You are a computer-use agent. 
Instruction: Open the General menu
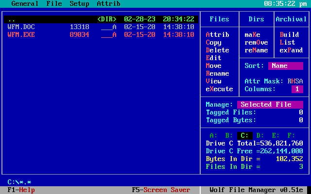click(x=25, y=4)
